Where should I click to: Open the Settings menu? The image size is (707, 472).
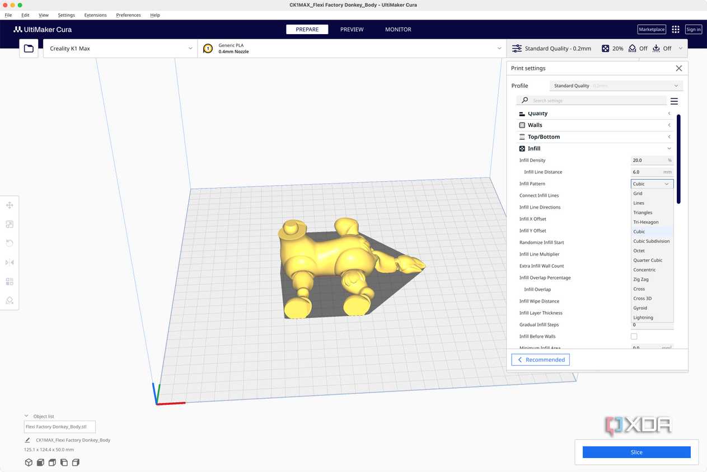click(66, 15)
